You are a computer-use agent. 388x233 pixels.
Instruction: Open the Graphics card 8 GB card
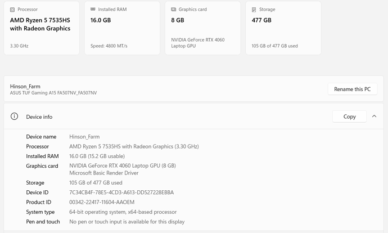pos(202,28)
